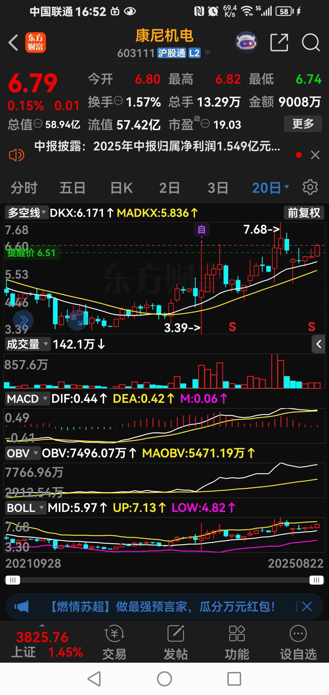Expand stock title dropdown arrow
Viewport: 329px width, 695px height.
coord(207,53)
